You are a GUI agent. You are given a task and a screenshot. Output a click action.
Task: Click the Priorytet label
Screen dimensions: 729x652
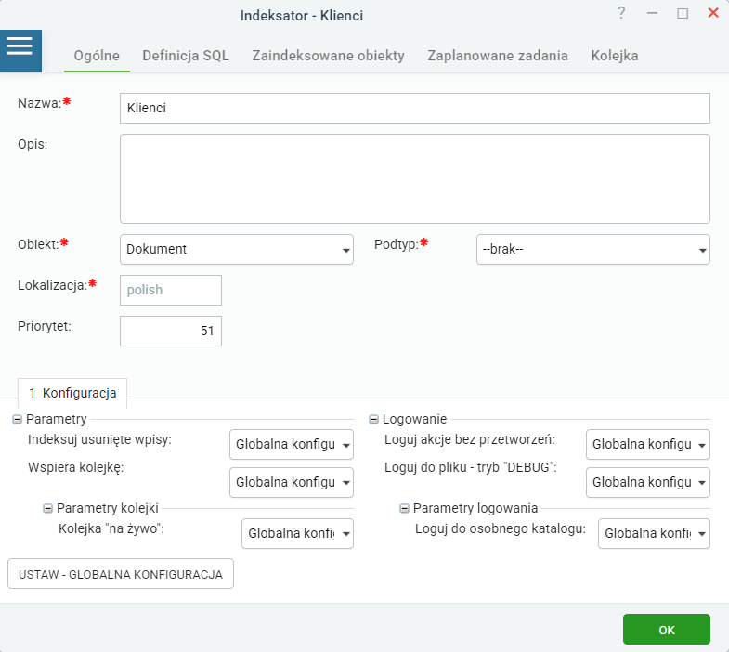(x=45, y=327)
